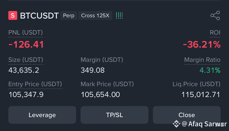Tap the PNL (USDT) label for info
Image resolution: width=229 pixels, height=131 pixels.
click(25, 33)
